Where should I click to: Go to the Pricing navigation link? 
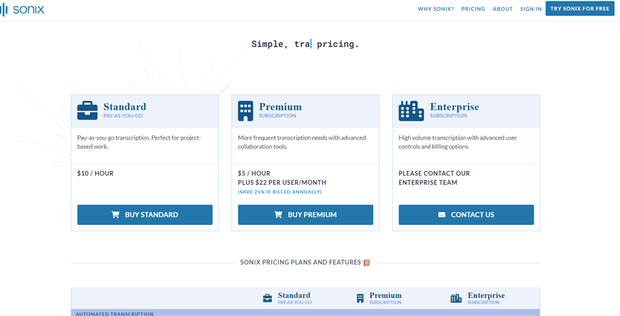coord(473,9)
